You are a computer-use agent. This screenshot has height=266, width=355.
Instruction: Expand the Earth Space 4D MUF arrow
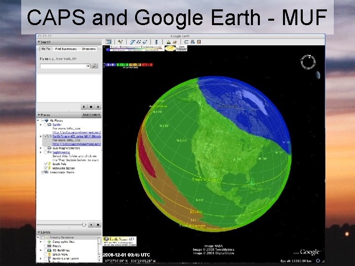click(x=41, y=136)
